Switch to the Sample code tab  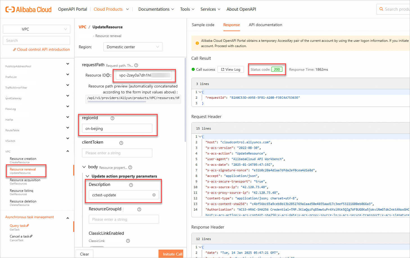(203, 25)
